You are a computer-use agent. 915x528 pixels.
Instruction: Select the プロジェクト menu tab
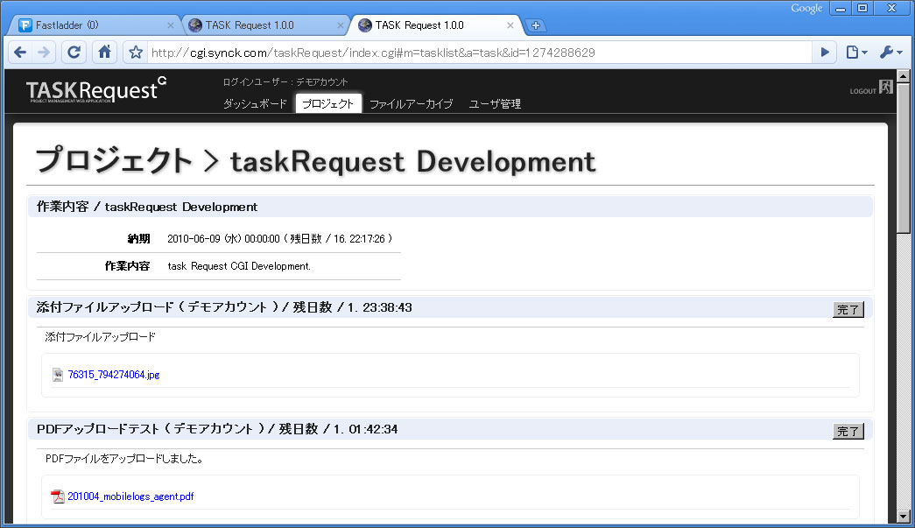click(328, 104)
